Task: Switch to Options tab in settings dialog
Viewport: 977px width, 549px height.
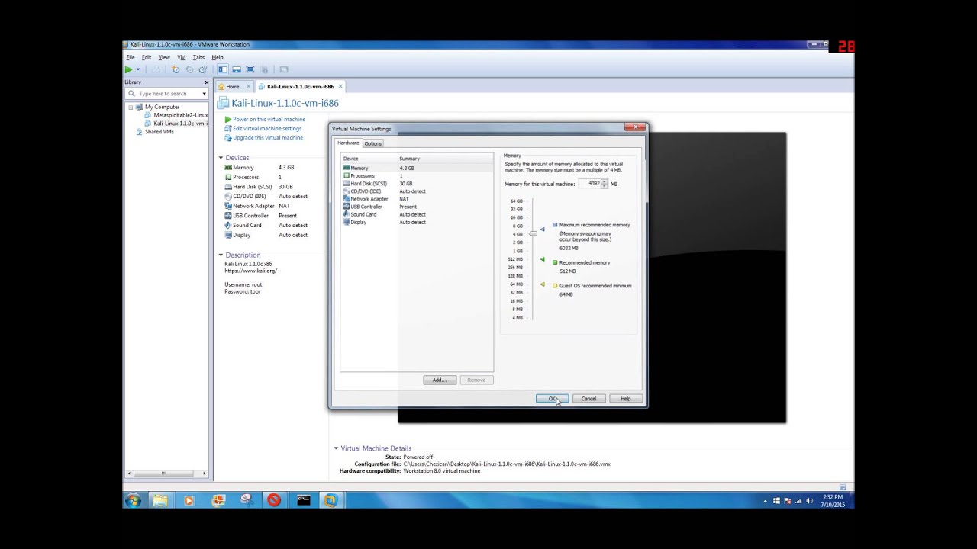Action: pyautogui.click(x=372, y=143)
